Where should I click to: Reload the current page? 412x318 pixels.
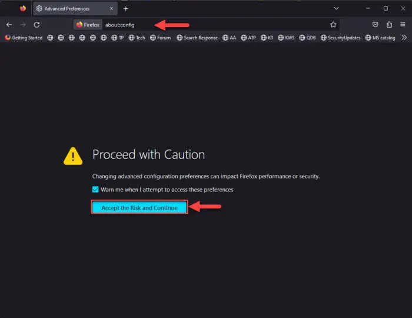[36, 25]
